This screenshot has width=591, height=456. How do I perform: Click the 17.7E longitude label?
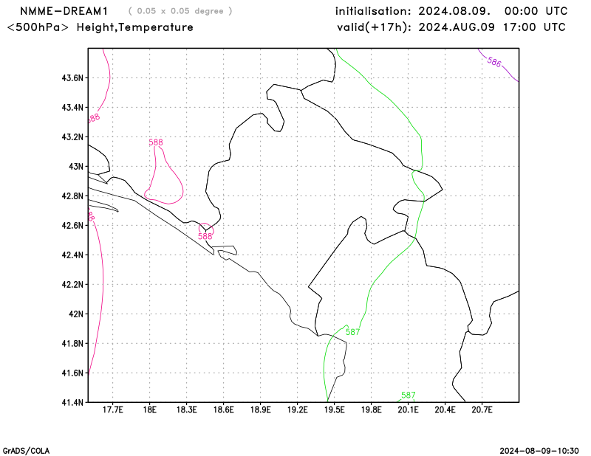click(113, 410)
